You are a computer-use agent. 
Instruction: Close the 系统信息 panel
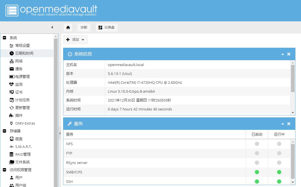click(x=289, y=54)
